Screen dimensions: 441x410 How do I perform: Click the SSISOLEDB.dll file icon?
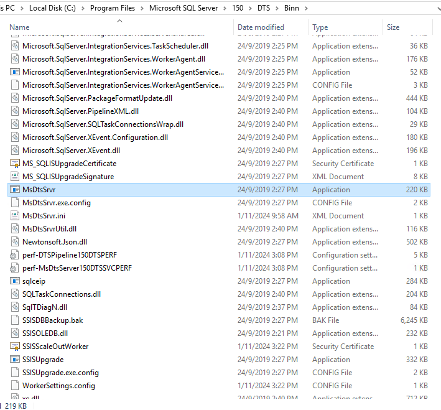coord(15,333)
